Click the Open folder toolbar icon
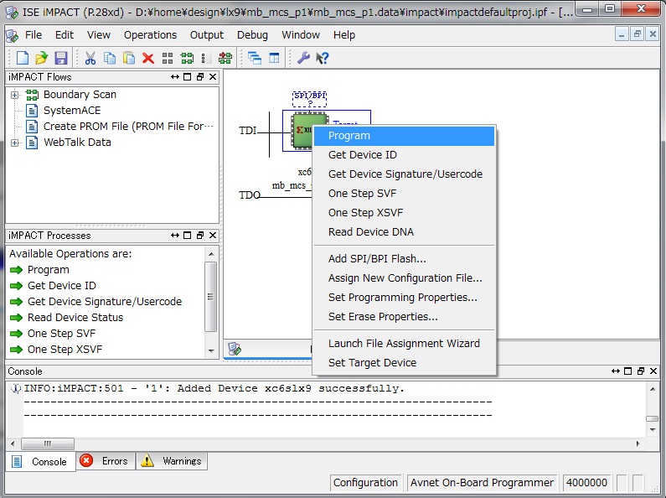The width and height of the screenshot is (666, 498). (42, 58)
